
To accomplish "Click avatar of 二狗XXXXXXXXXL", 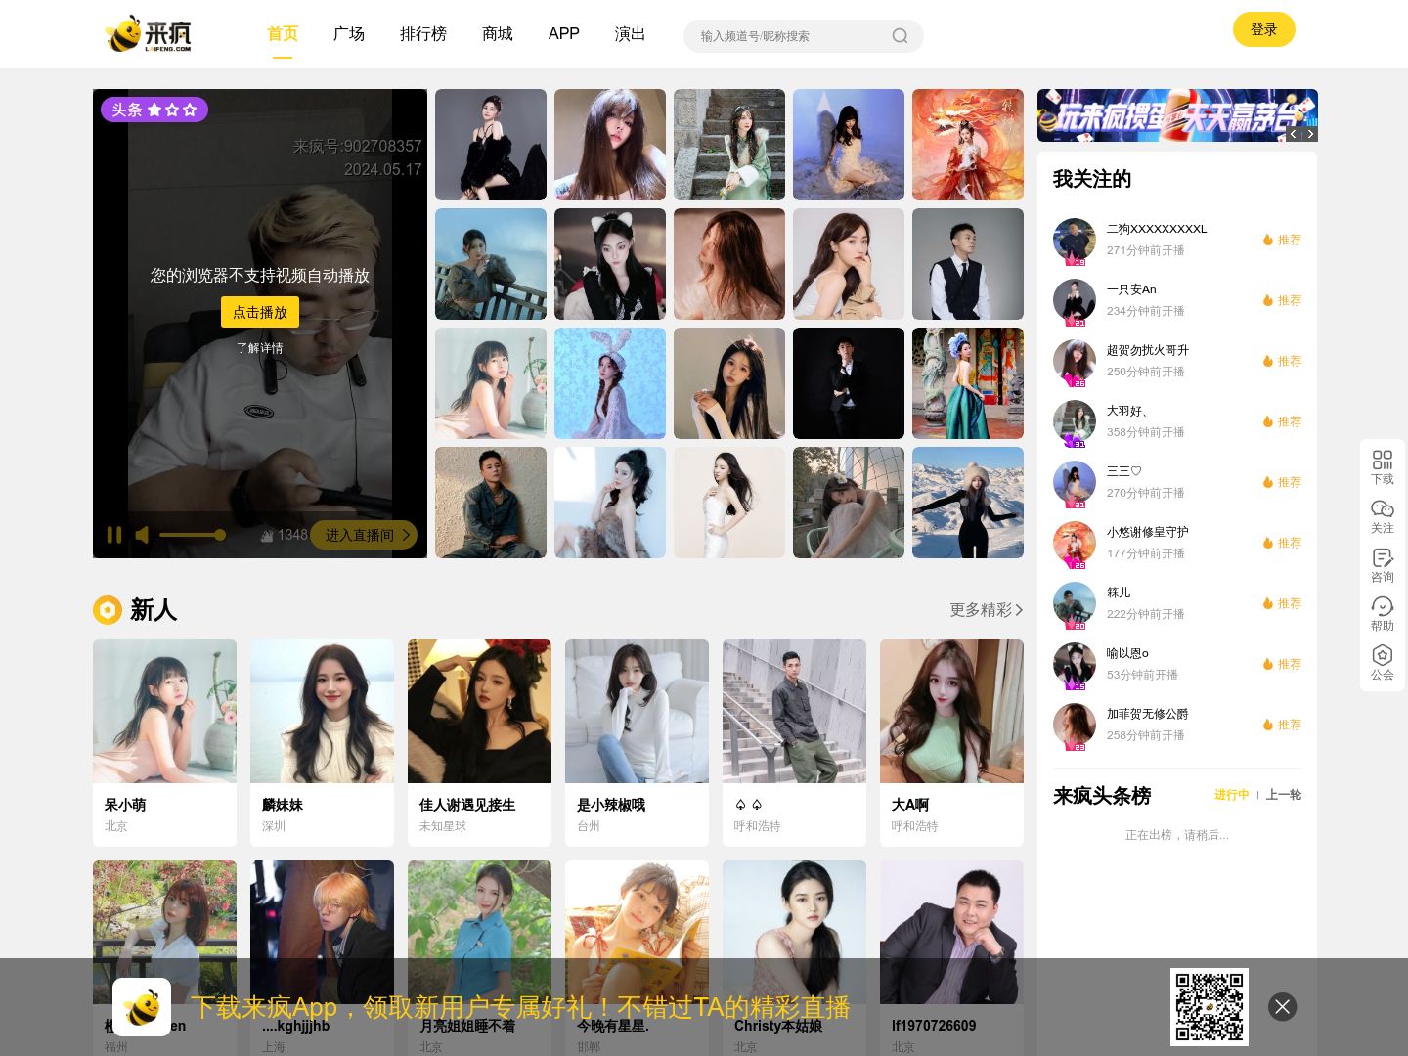I will [x=1075, y=241].
